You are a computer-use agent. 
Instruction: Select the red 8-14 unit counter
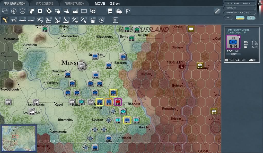[x=118, y=102]
